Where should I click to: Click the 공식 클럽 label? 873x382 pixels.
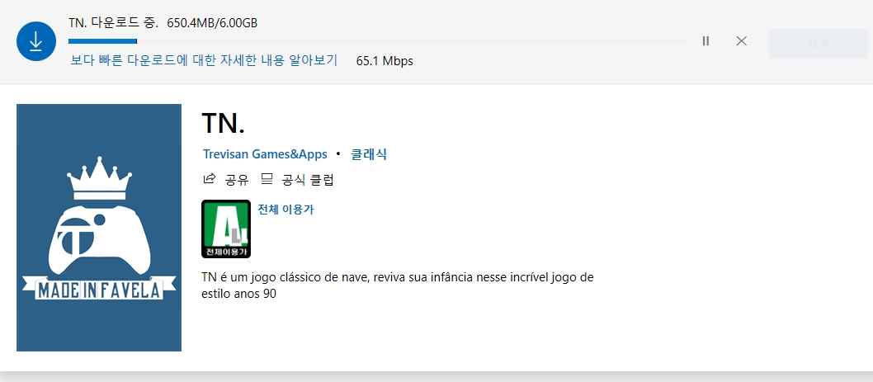(308, 179)
